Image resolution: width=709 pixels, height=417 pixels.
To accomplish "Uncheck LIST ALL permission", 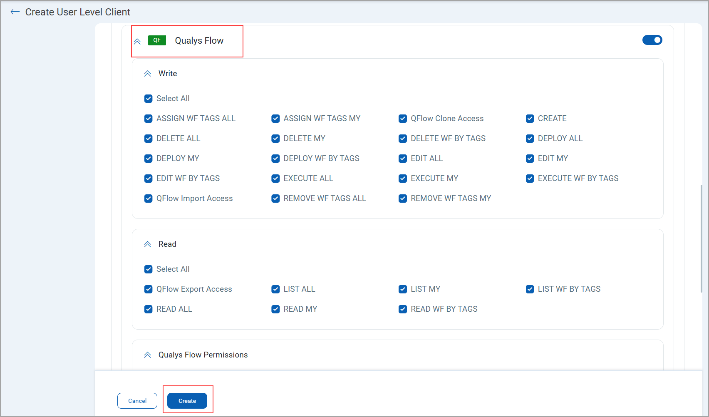I will point(275,289).
